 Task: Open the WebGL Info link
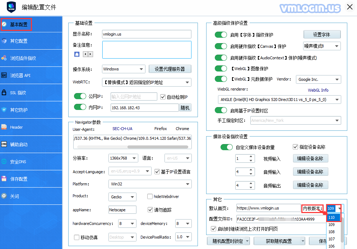318,90
